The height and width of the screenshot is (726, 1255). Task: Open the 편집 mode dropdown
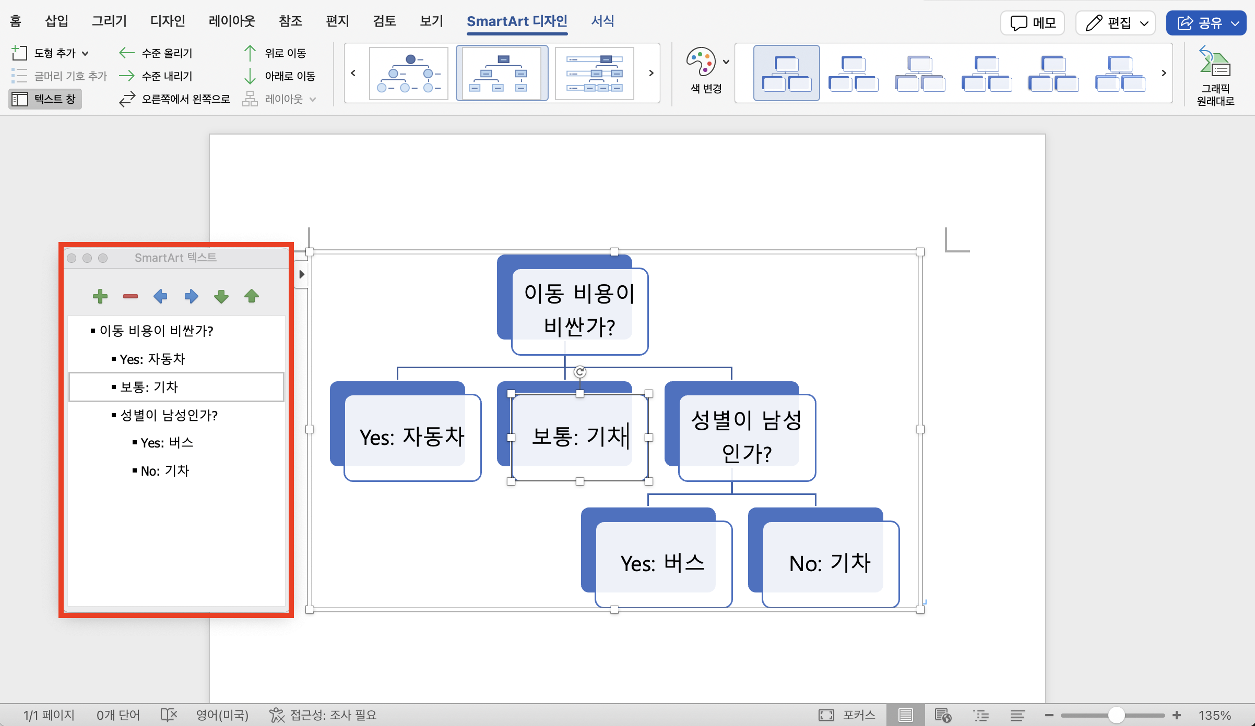(1116, 23)
